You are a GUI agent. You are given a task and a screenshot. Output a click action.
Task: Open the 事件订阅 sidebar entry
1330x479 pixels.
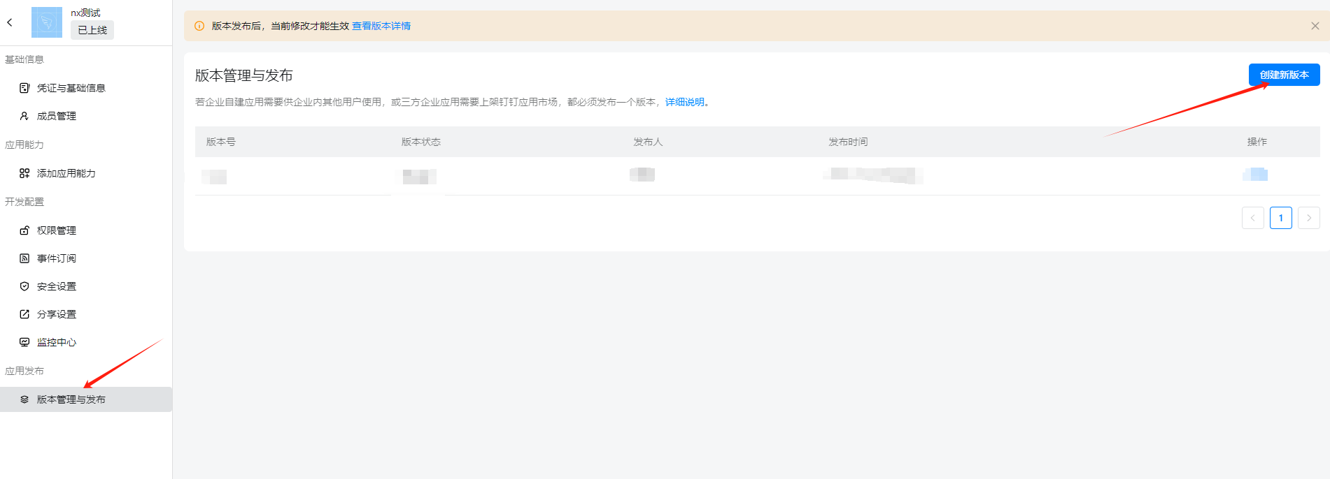coord(57,258)
